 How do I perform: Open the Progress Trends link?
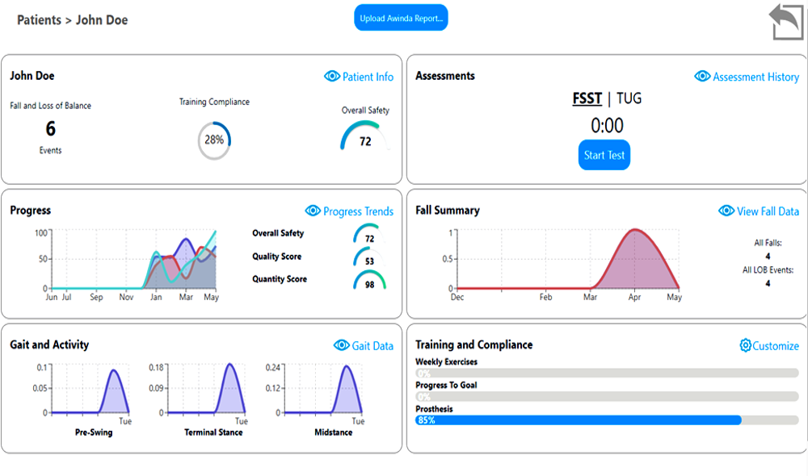358,211
